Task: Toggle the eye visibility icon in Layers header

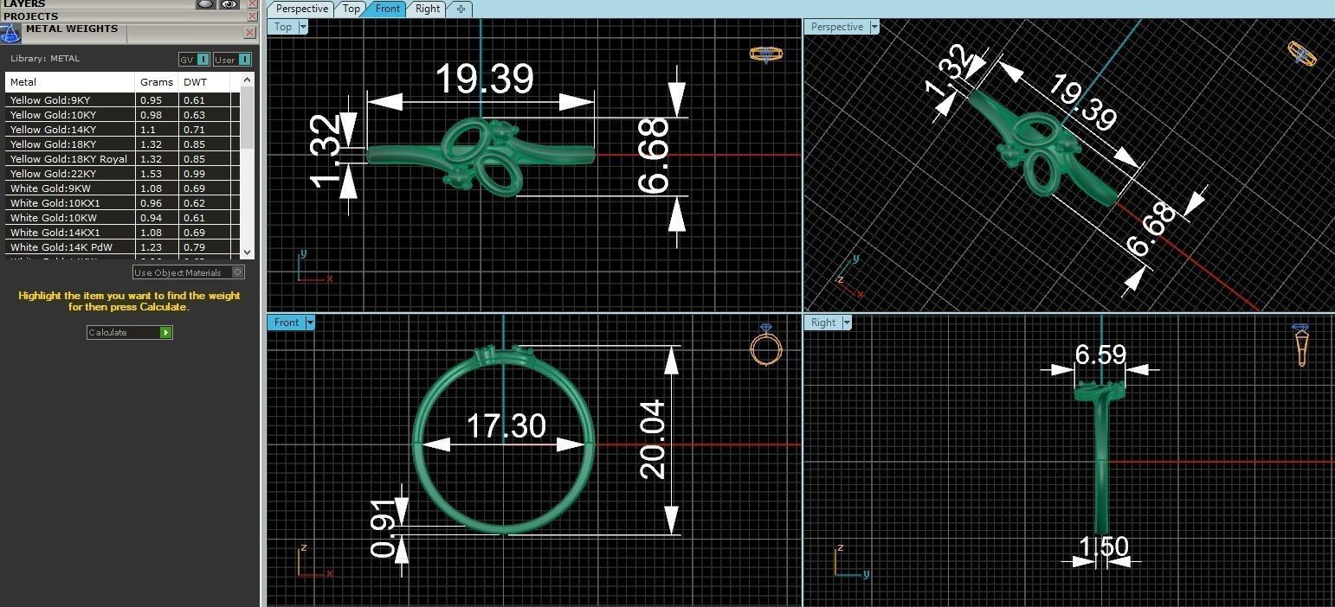Action: pyautogui.click(x=229, y=4)
